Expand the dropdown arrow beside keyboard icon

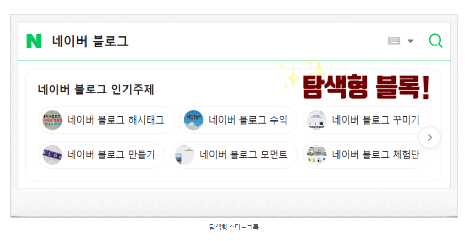pyautogui.click(x=410, y=41)
